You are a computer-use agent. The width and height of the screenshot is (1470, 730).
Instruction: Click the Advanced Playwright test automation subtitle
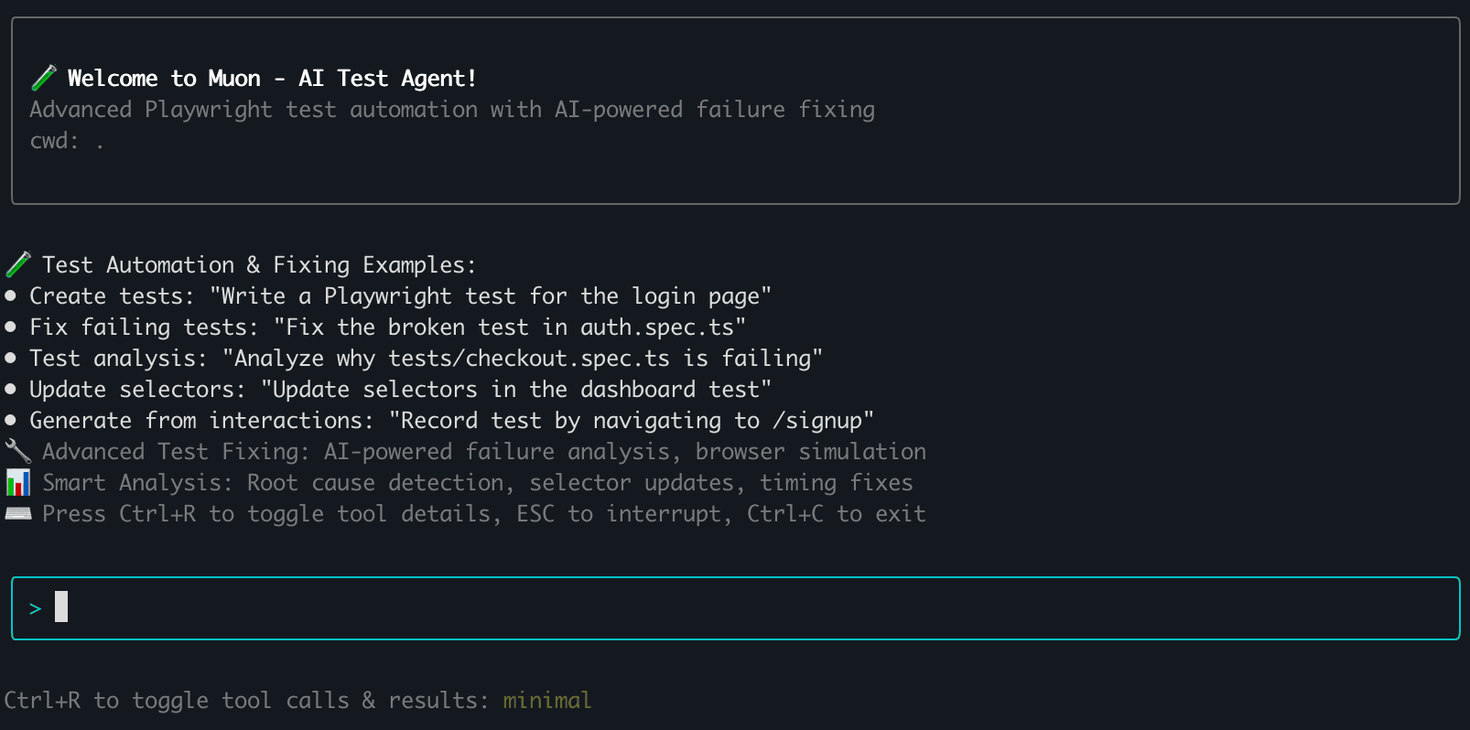pos(452,109)
